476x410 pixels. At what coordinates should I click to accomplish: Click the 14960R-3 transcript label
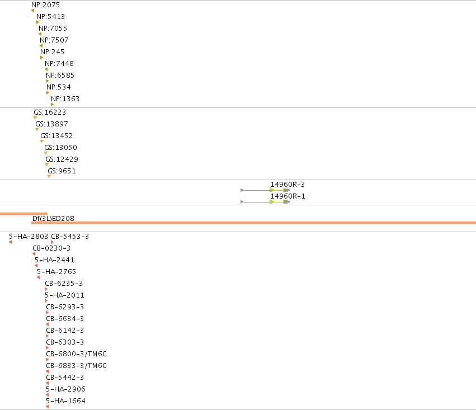click(288, 185)
